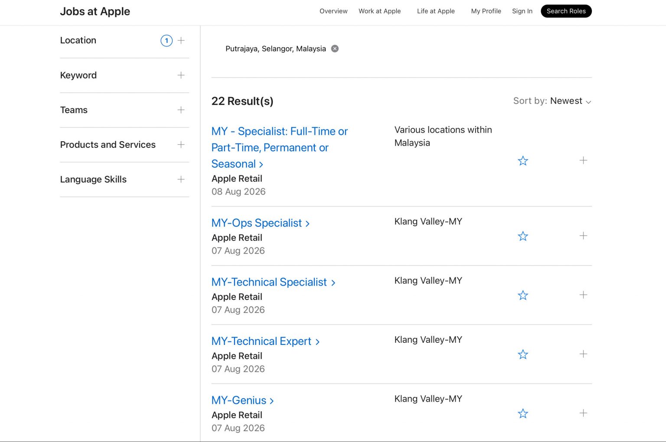Expand details for MY - Specialist Full-Time or Part-Time
This screenshot has height=442, width=666.
(x=583, y=160)
